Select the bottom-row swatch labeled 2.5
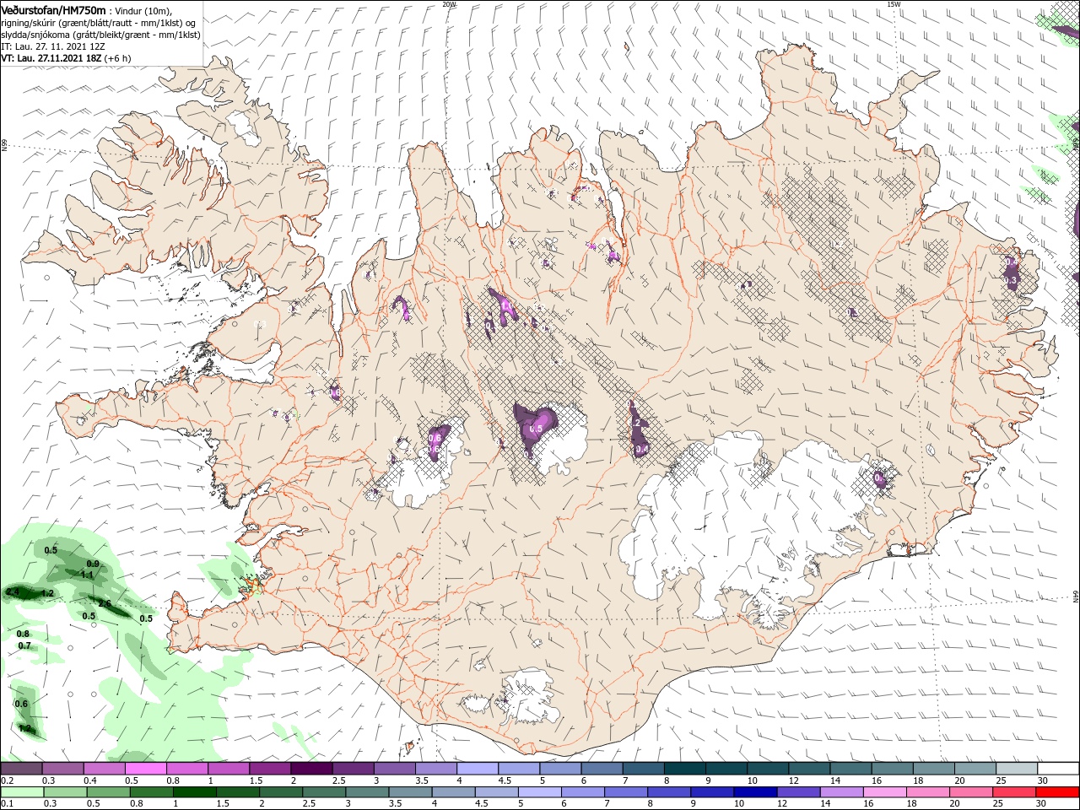The height and width of the screenshot is (810, 1080). tap(324, 792)
